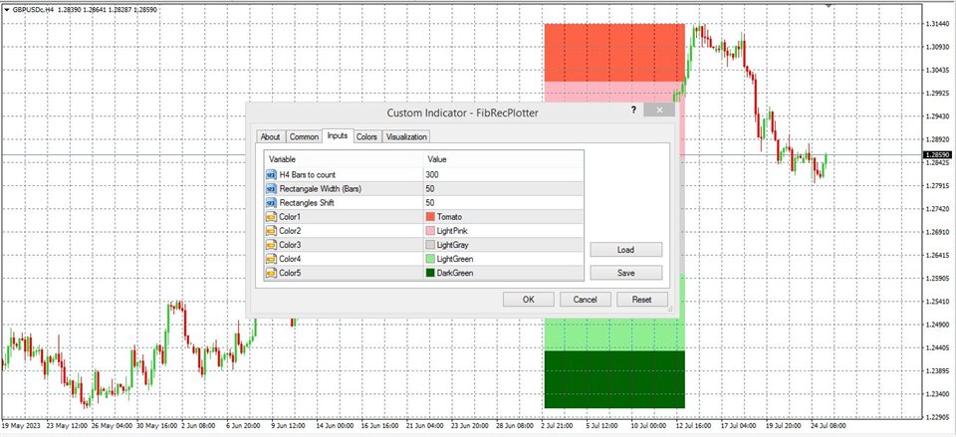
Task: Click the icon next to Rectangale Width (Bars)
Action: (272, 188)
